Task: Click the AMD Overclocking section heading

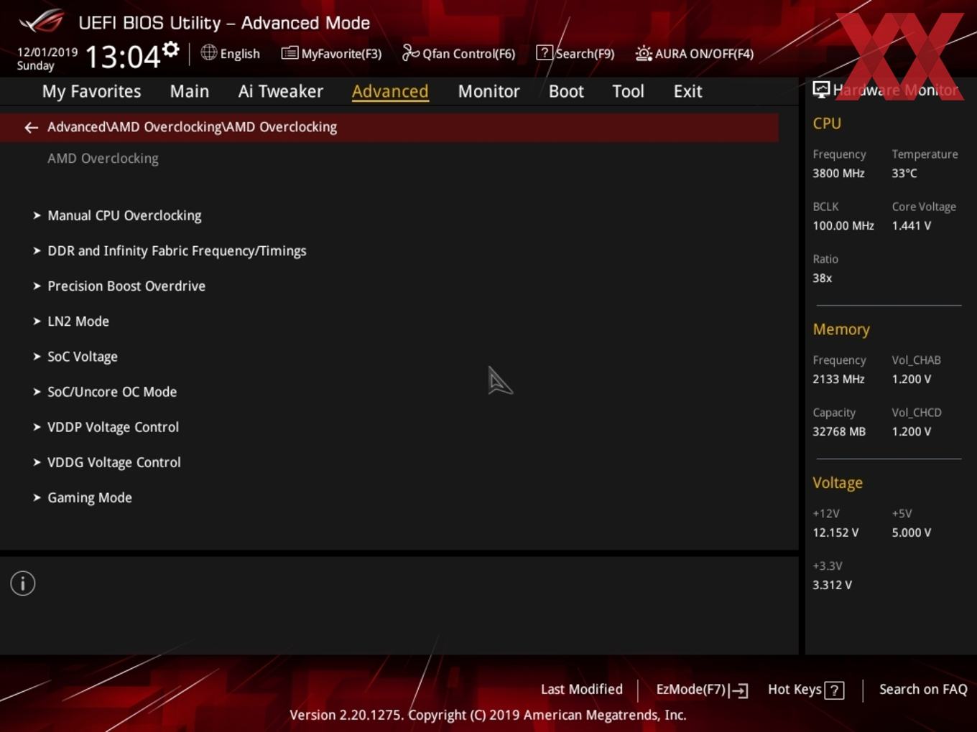Action: 103,159
